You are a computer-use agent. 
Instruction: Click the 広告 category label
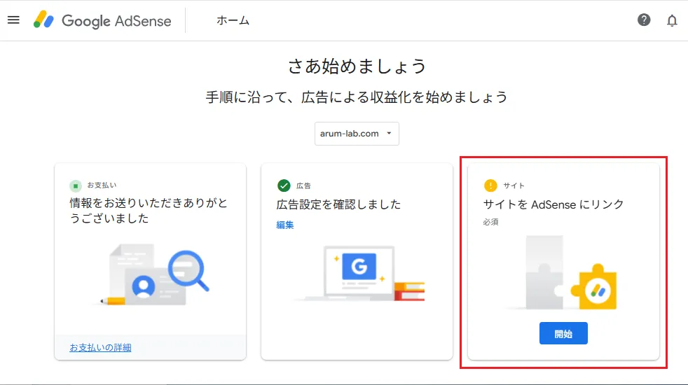tap(303, 186)
